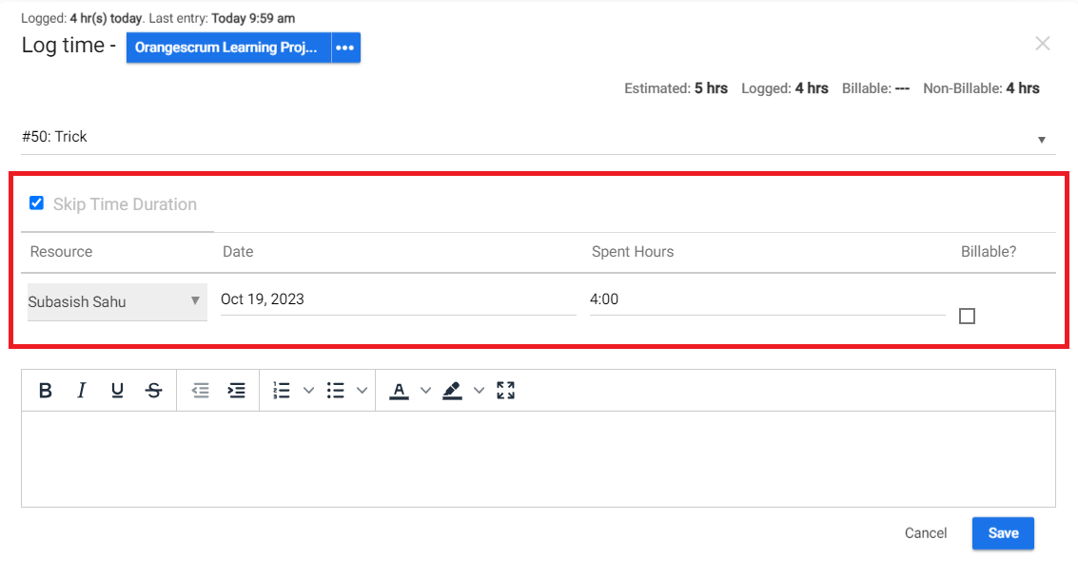Image resolution: width=1078 pixels, height=578 pixels.
Task: Apply strikethrough formatting
Action: click(154, 391)
